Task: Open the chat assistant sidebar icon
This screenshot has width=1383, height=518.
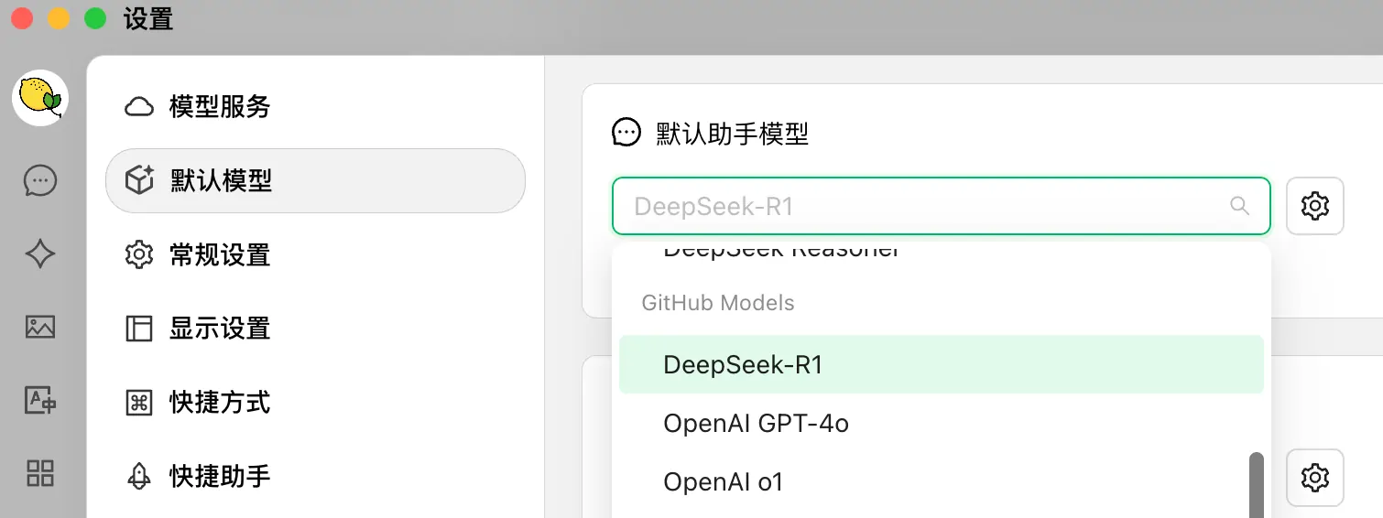Action: click(x=40, y=180)
